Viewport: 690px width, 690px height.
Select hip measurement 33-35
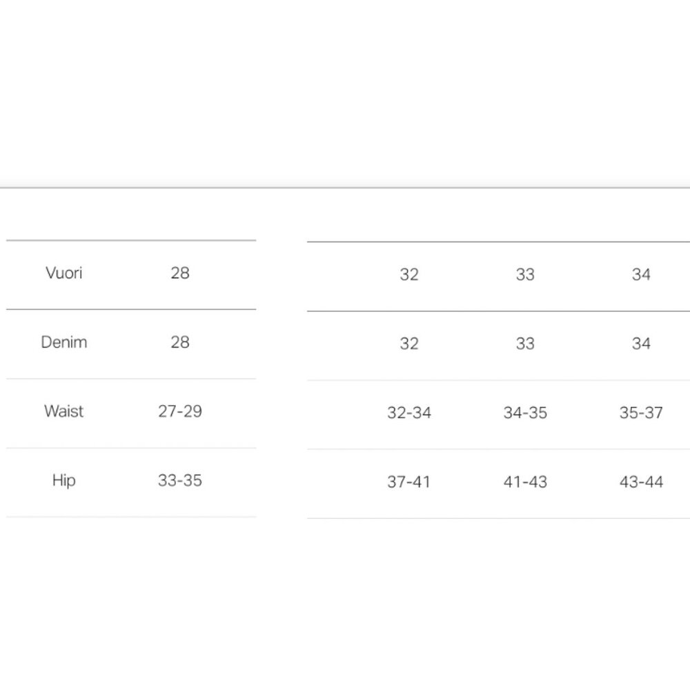point(180,480)
